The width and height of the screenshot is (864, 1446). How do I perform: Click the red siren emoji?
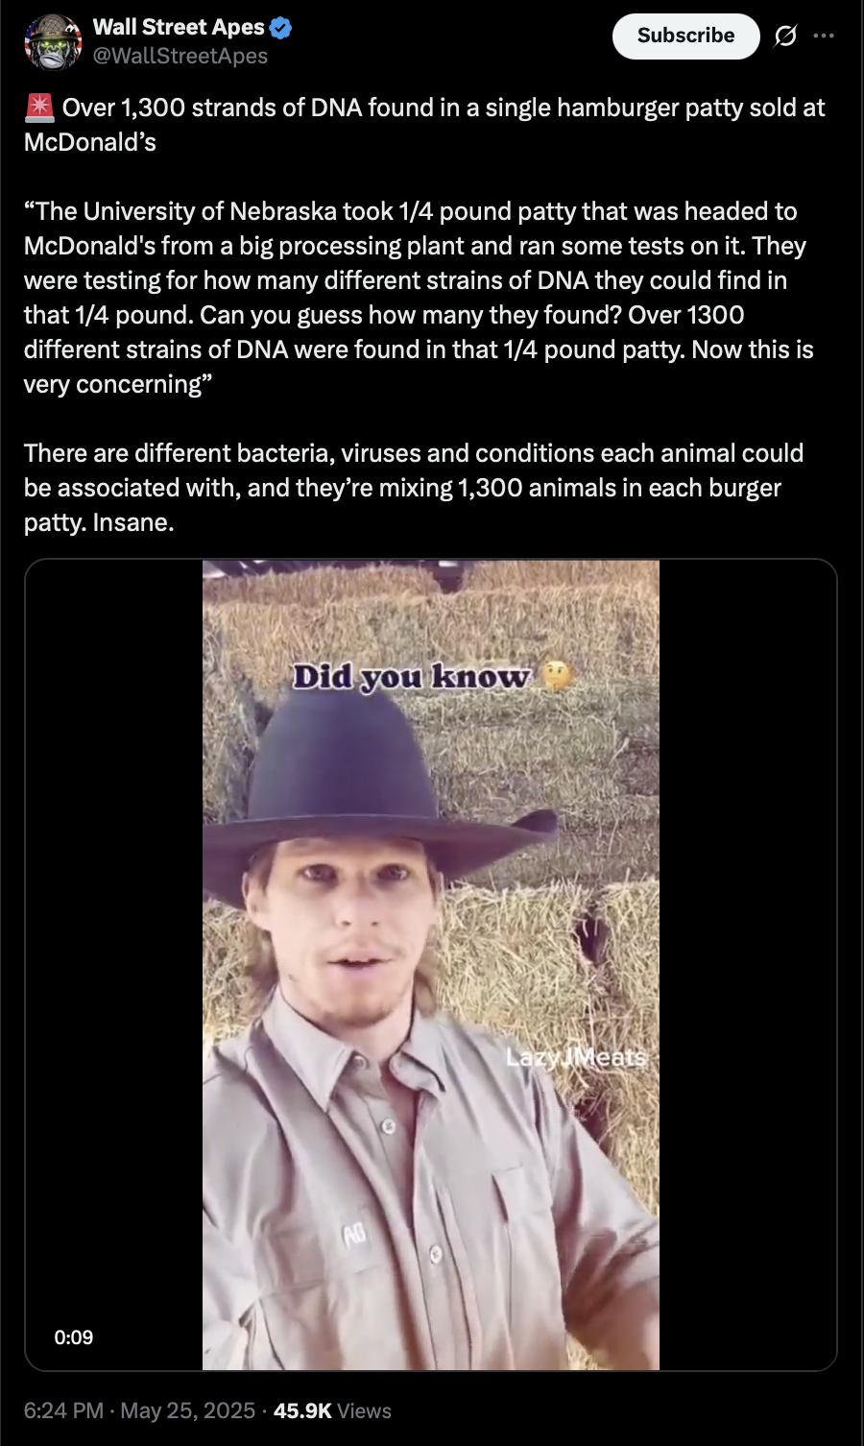tap(39, 108)
